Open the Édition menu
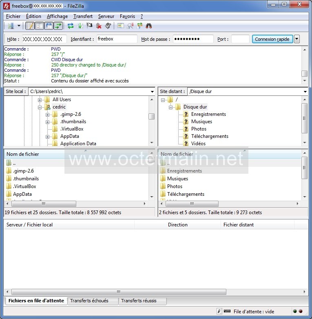The height and width of the screenshot is (319, 312). [33, 16]
